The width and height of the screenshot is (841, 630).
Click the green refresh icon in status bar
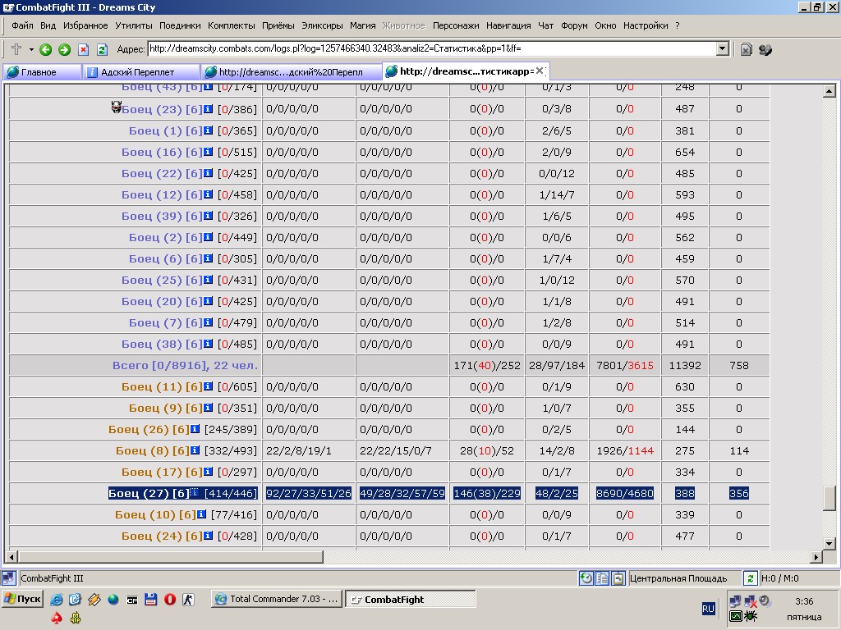(750, 578)
